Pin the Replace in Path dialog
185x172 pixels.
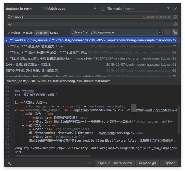click(176, 9)
